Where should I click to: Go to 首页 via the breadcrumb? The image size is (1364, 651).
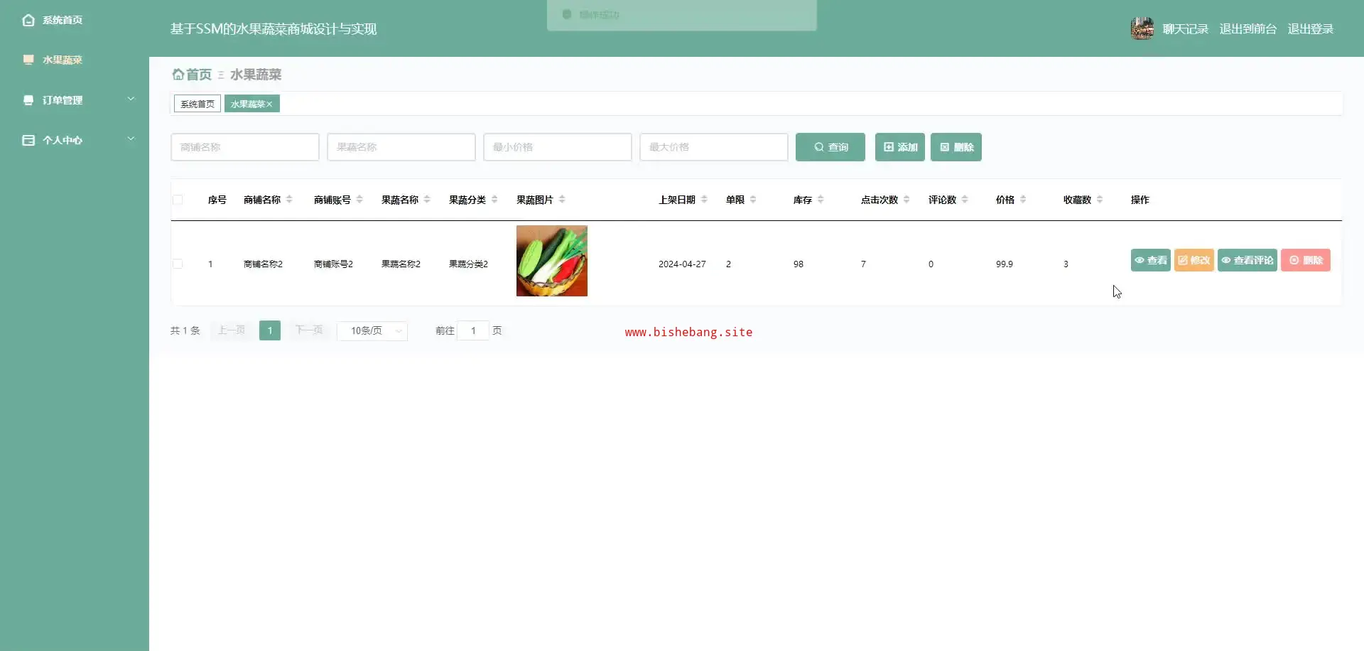[x=192, y=75]
